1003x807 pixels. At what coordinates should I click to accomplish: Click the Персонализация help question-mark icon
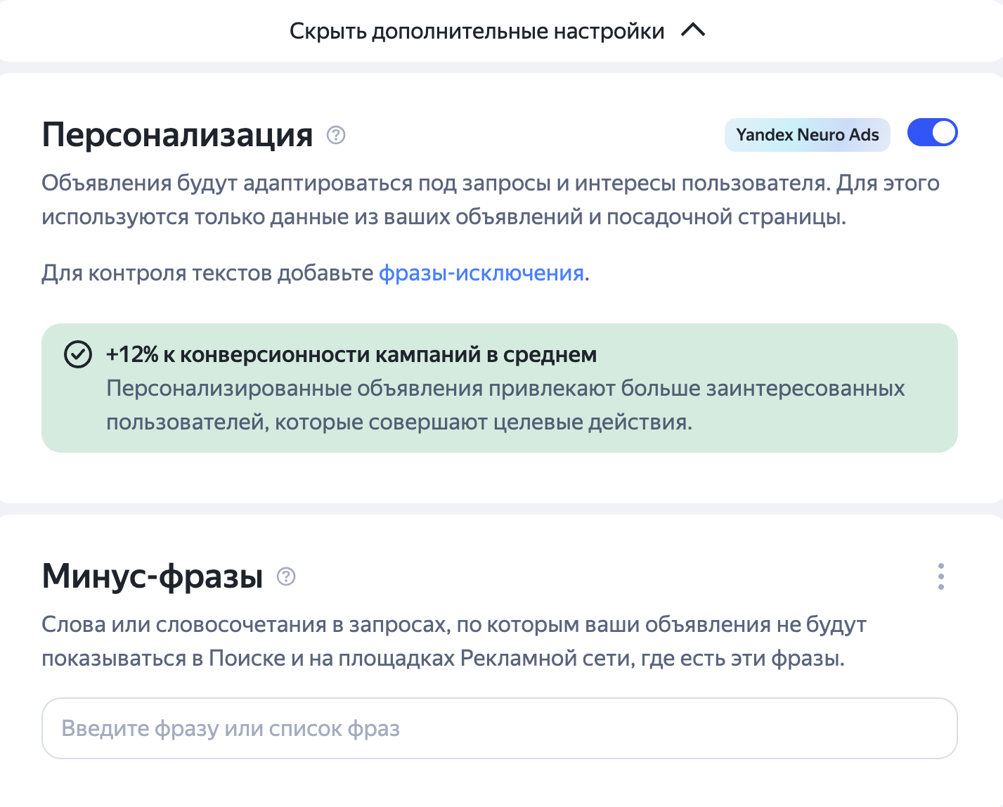[336, 134]
